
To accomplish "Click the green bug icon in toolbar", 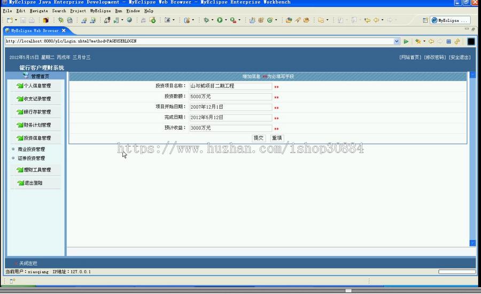I will point(61,20).
